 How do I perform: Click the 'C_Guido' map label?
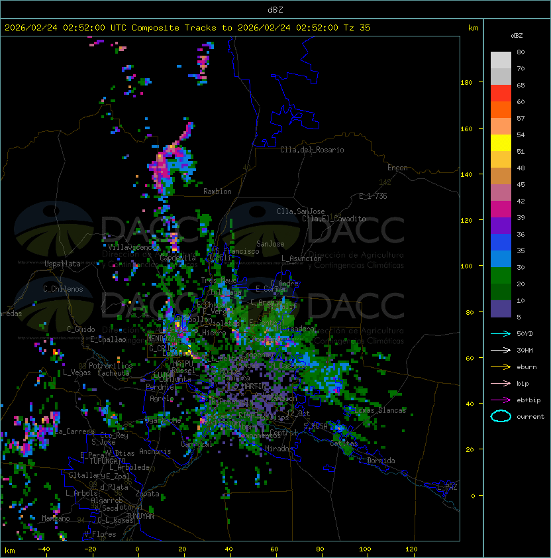pos(81,329)
